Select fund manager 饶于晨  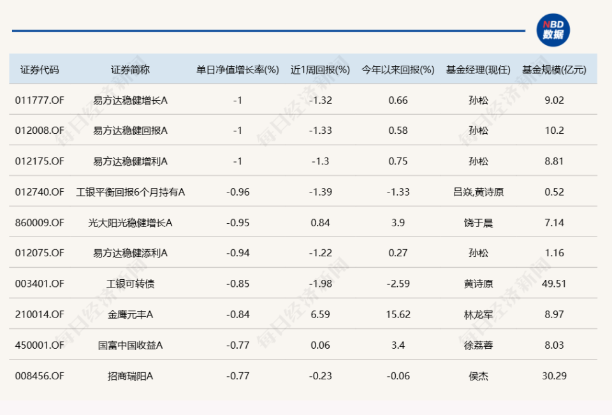click(x=479, y=222)
